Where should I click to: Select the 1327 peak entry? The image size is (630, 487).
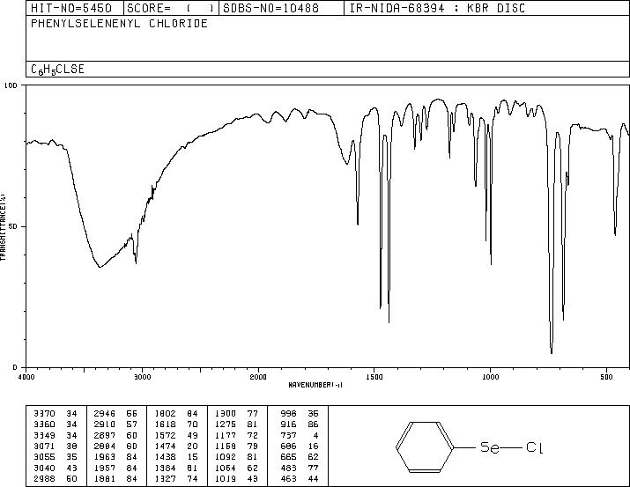coord(165,479)
